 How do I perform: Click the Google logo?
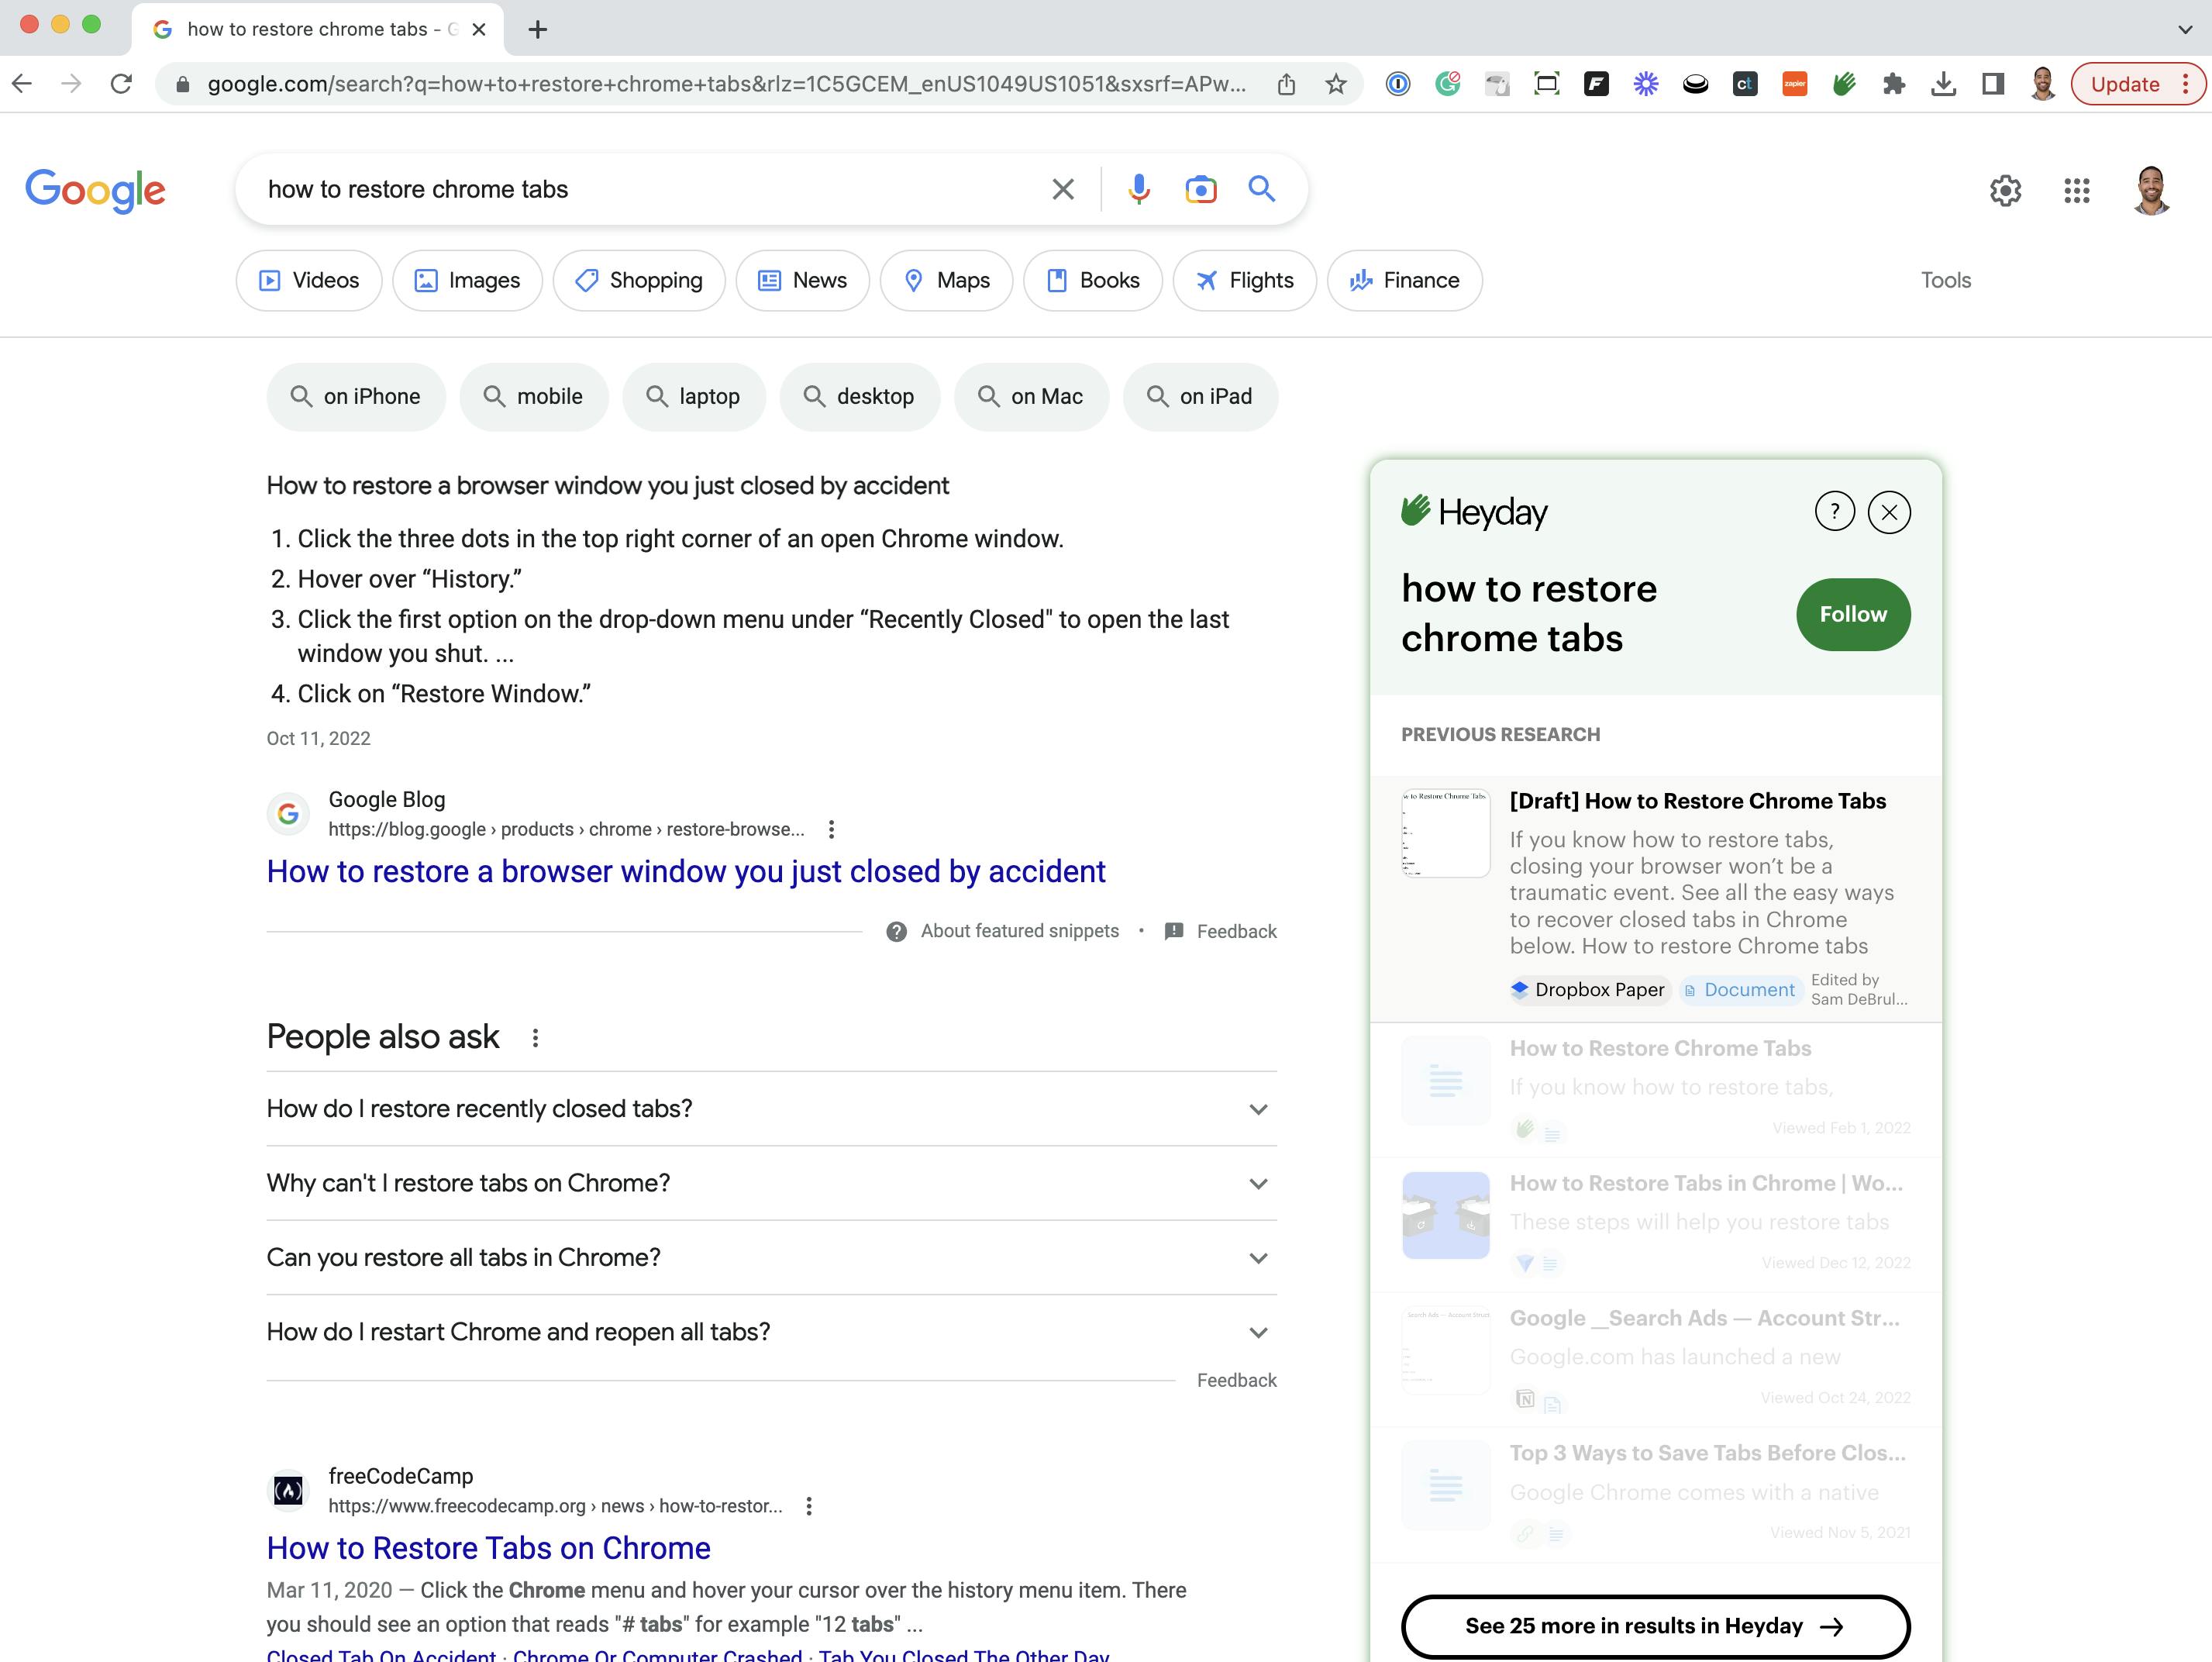[95, 190]
